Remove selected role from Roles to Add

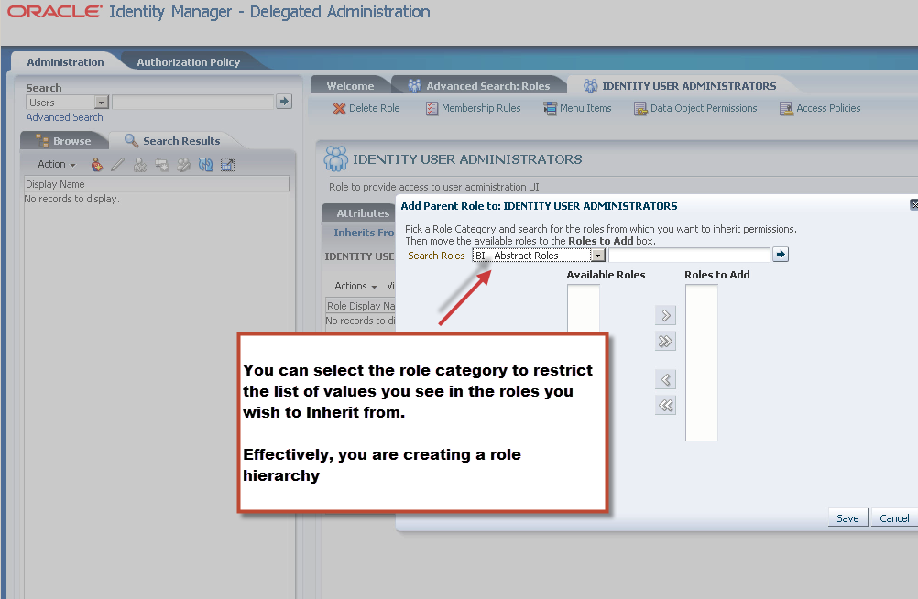click(x=666, y=379)
